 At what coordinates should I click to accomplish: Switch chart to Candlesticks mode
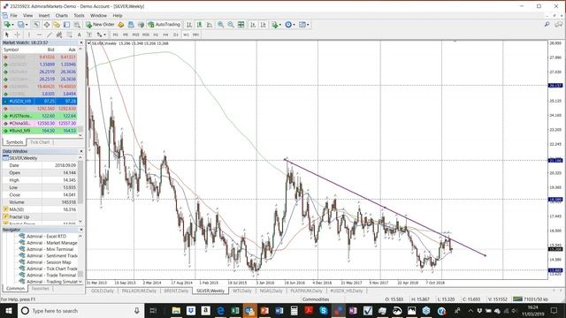click(x=199, y=25)
